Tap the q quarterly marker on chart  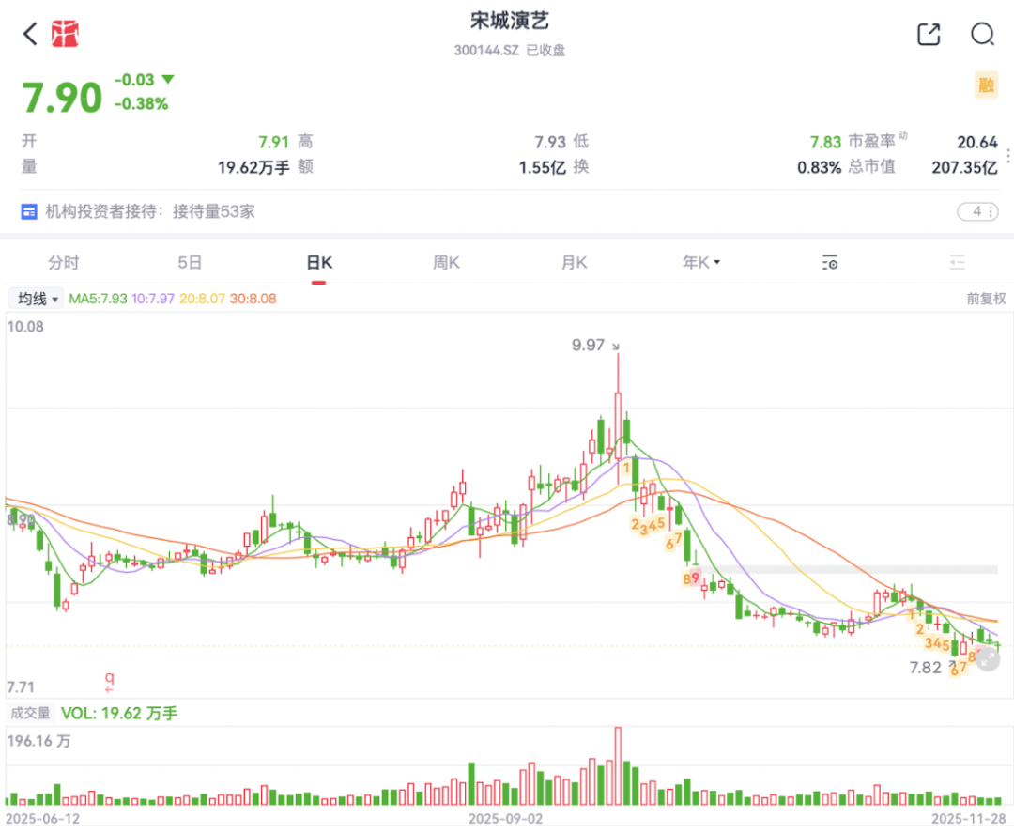click(109, 678)
